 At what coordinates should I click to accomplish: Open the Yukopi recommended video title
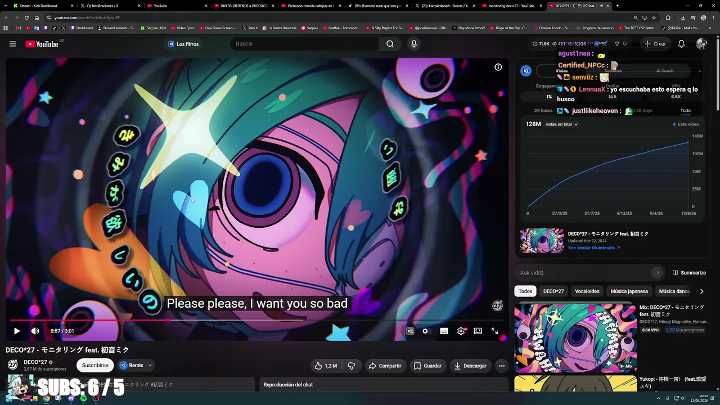tap(672, 382)
